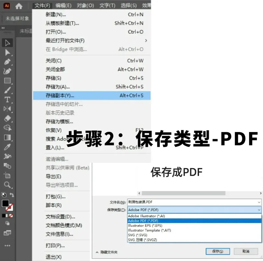Choose 退出(X) menu entry
The height and width of the screenshot is (261, 263).
pos(61,257)
